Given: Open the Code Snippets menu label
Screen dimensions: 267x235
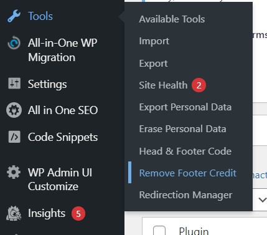Looking at the screenshot, I should (63, 137).
